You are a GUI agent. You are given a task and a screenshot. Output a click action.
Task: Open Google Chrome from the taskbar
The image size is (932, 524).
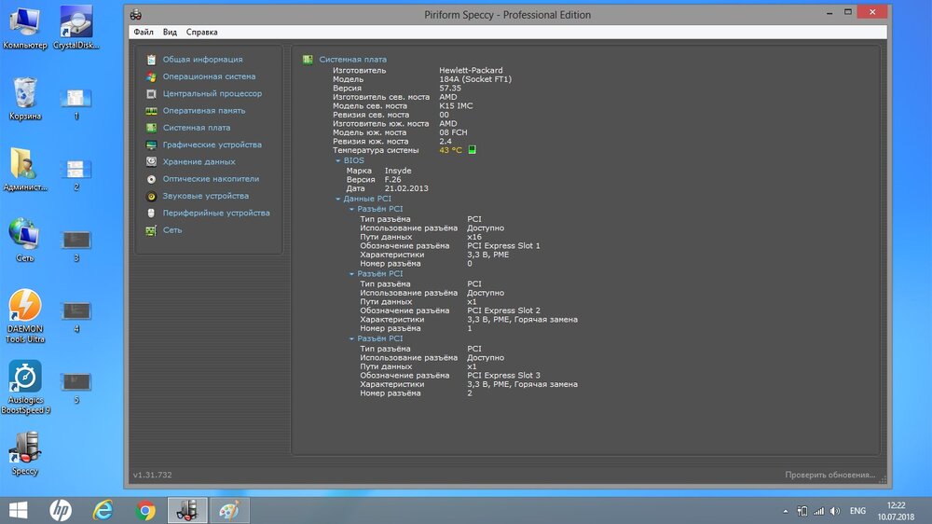[x=145, y=510]
